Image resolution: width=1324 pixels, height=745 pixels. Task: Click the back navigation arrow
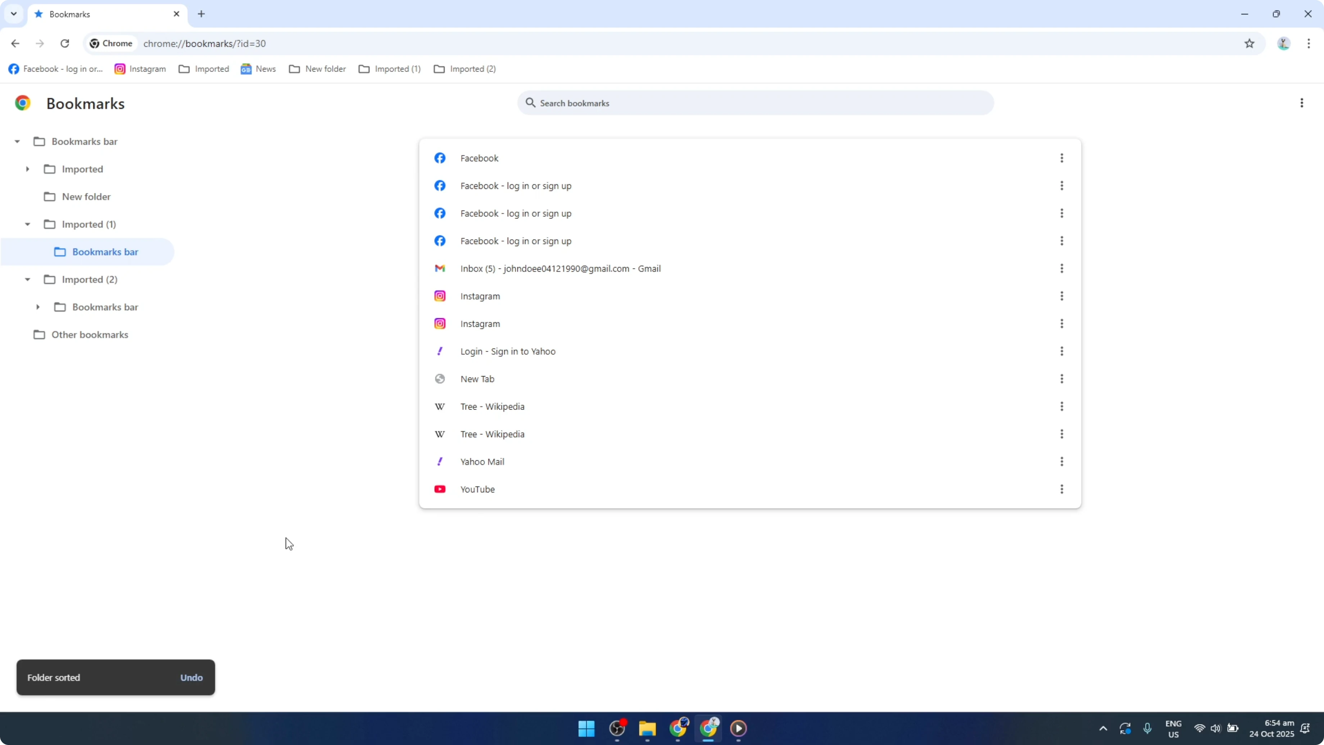click(15, 43)
